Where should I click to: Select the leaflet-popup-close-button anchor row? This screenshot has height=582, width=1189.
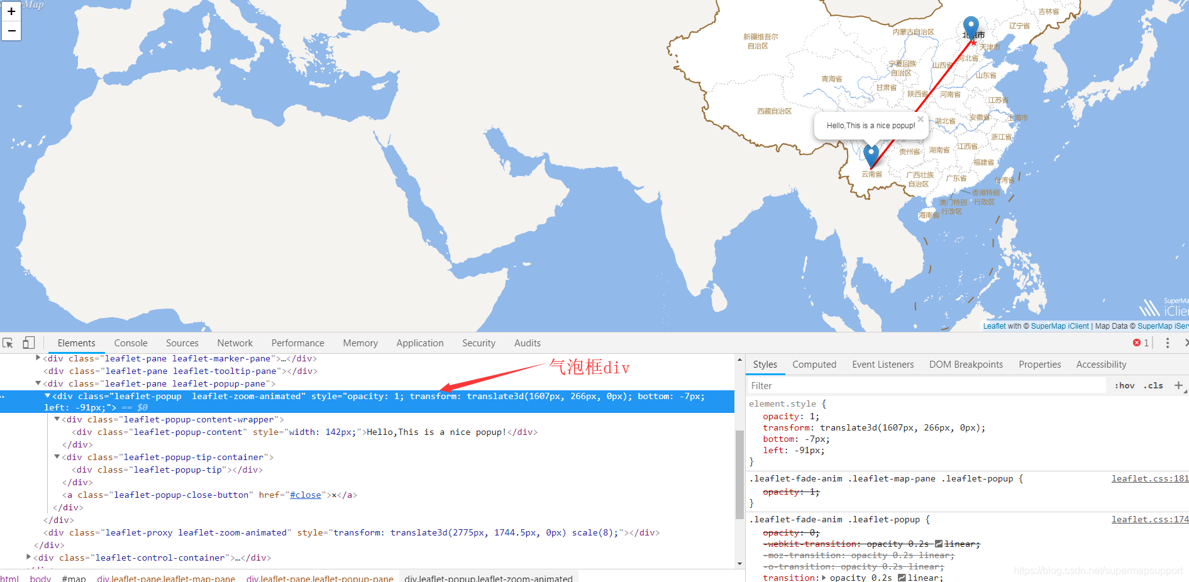209,495
